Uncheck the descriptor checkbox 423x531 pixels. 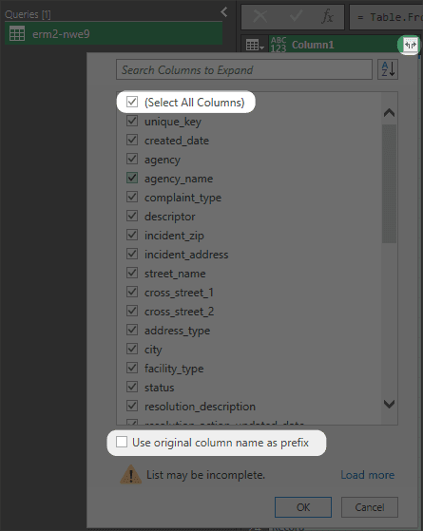pyautogui.click(x=132, y=216)
